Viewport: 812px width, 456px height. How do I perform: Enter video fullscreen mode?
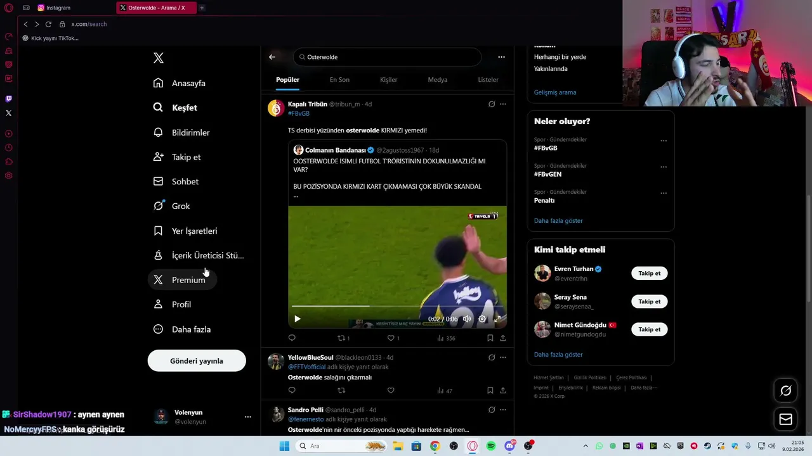click(x=497, y=319)
